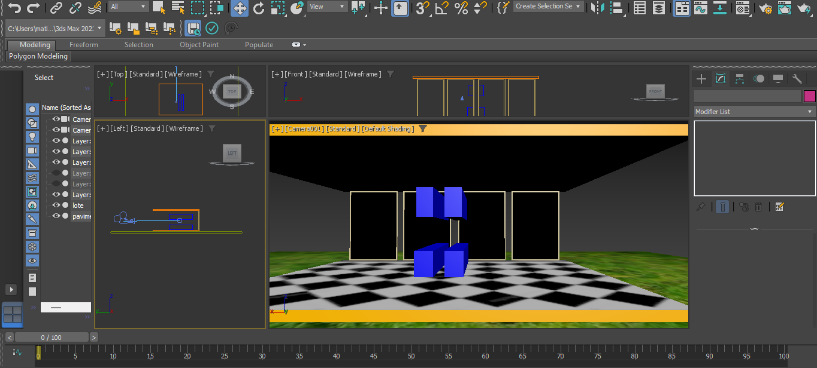This screenshot has height=368, width=817.
Task: Click the pink object color swatch
Action: click(x=809, y=96)
